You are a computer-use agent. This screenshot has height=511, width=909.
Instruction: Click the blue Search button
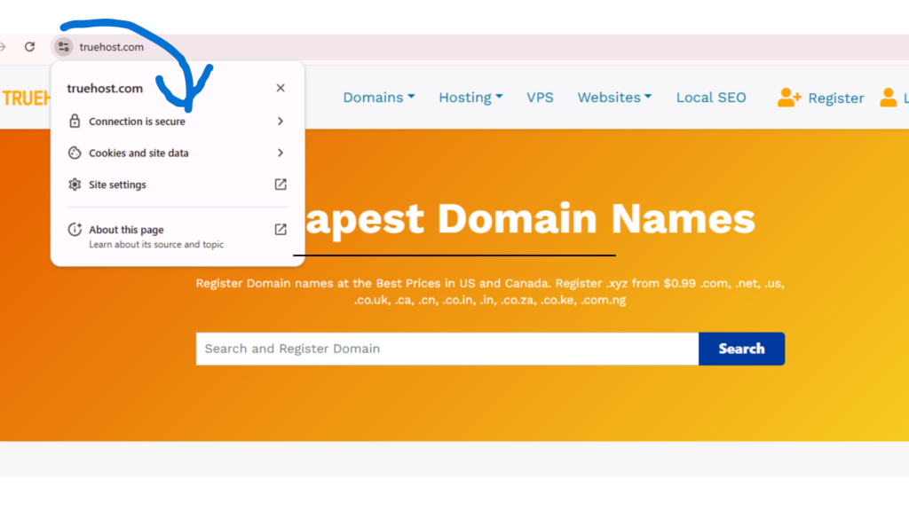pos(741,348)
